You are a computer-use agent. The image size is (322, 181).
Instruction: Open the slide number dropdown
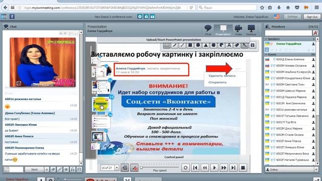pyautogui.click(x=117, y=168)
